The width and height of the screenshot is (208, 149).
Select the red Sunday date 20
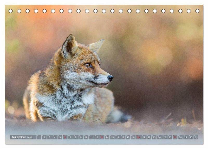(x=138, y=137)
